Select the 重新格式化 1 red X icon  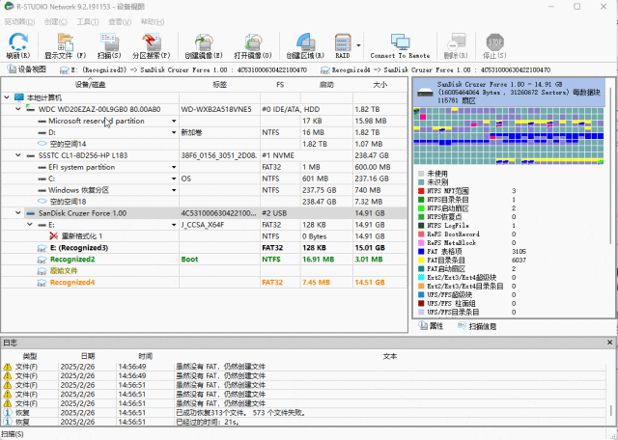point(54,236)
